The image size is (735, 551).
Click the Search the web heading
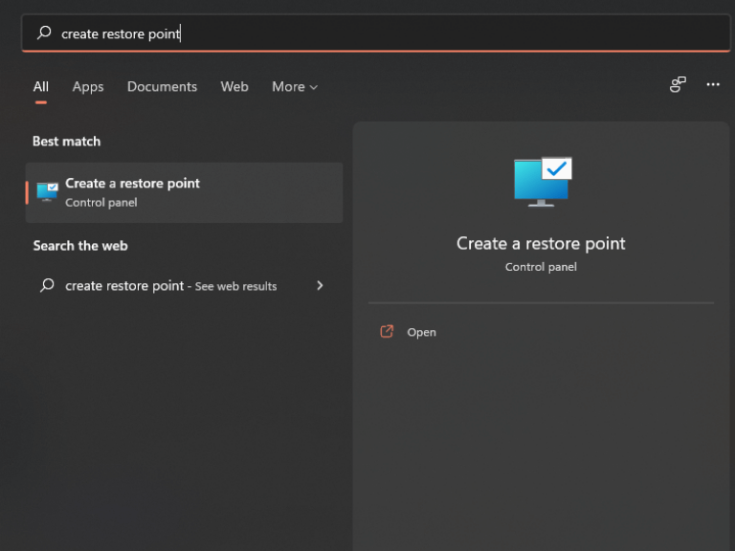(x=80, y=246)
